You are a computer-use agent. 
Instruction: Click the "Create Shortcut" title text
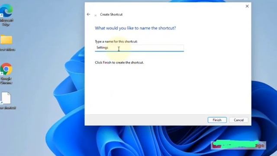[x=111, y=14]
